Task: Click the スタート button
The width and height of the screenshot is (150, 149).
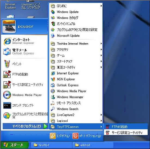Action: point(14,145)
